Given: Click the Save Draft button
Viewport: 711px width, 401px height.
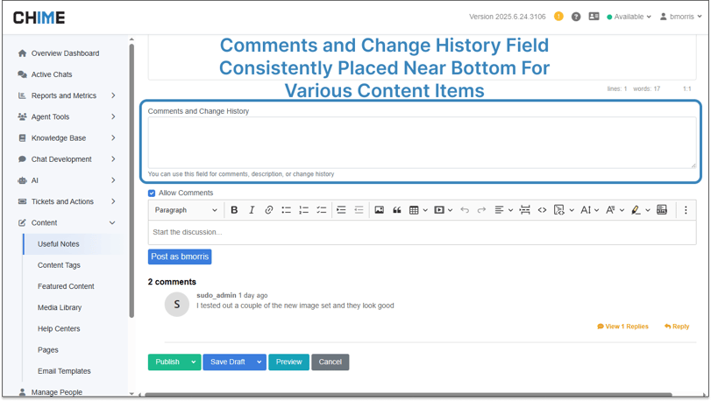Looking at the screenshot, I should pyautogui.click(x=228, y=362).
